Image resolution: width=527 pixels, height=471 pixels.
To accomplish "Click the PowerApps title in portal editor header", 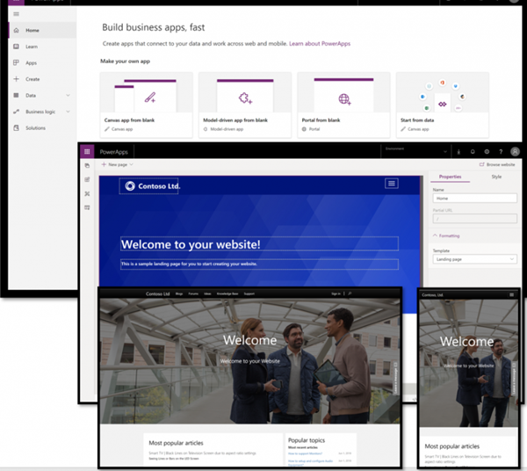I will [x=113, y=152].
